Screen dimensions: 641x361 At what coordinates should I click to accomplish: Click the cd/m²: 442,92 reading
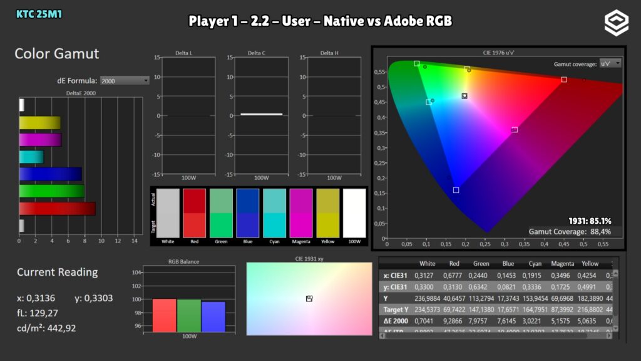(x=46, y=328)
